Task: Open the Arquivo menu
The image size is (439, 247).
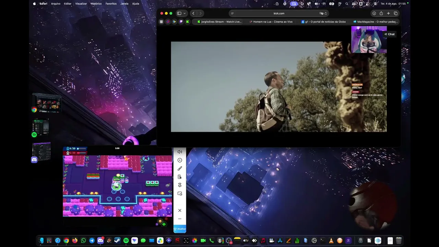Action: 56,3
